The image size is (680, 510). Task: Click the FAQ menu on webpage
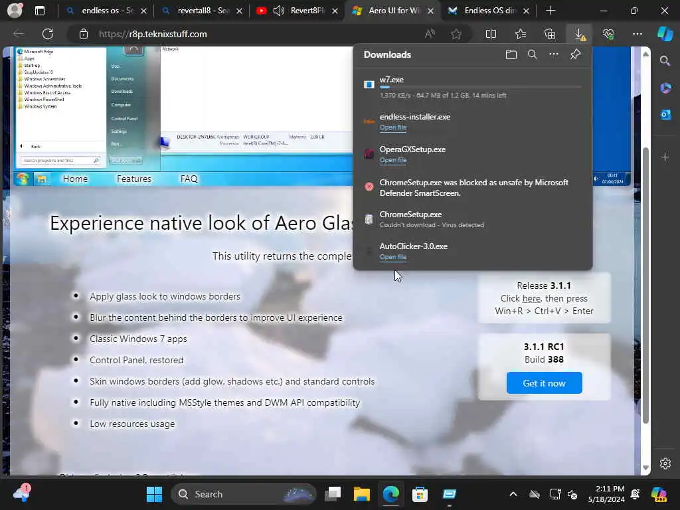click(x=189, y=179)
